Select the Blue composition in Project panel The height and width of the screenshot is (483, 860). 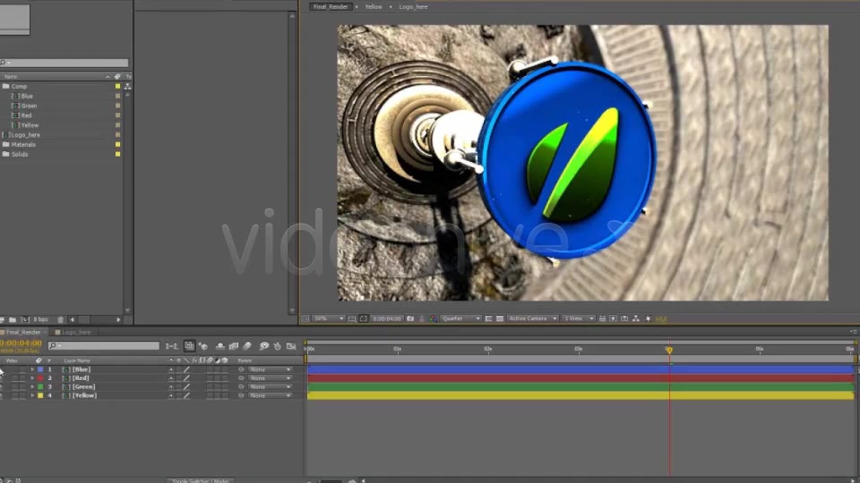pos(23,96)
